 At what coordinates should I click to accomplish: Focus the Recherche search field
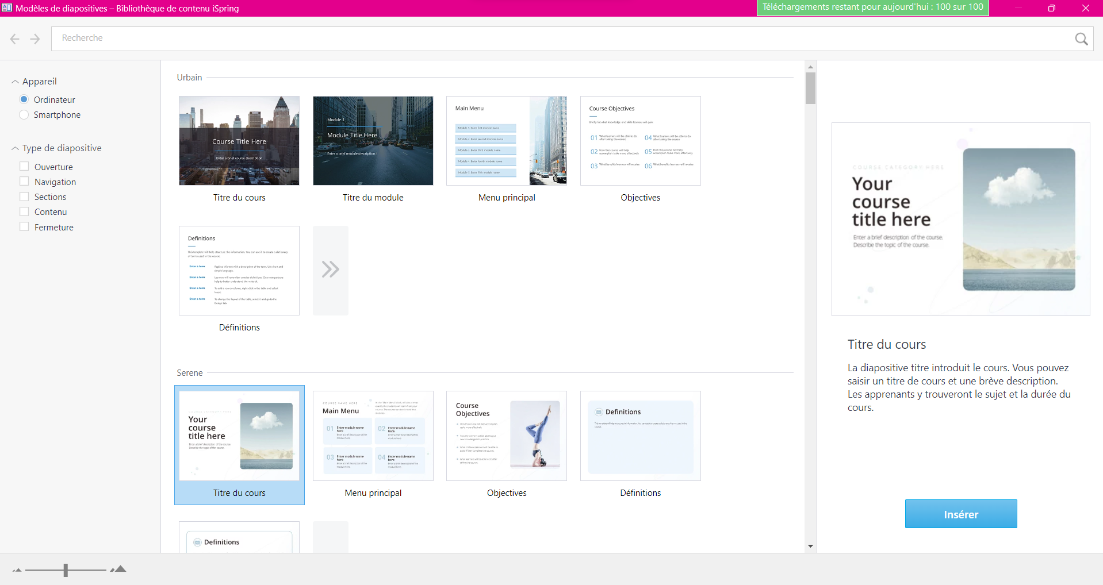(x=558, y=39)
